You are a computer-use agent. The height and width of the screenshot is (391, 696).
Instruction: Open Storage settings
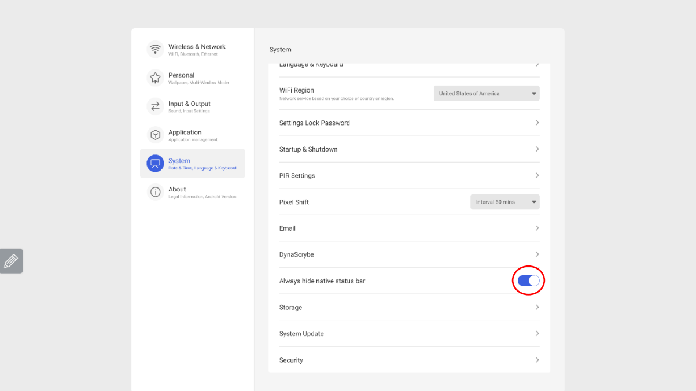coord(410,307)
